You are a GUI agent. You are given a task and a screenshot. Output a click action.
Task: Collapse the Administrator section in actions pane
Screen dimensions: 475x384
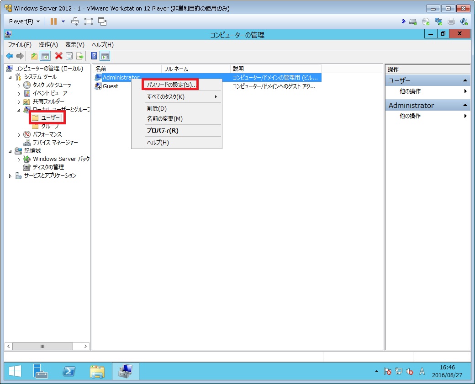[465, 105]
